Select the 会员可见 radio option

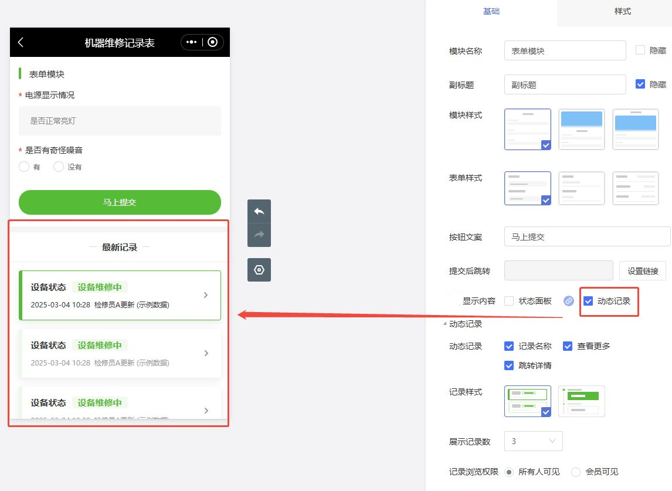tap(576, 472)
